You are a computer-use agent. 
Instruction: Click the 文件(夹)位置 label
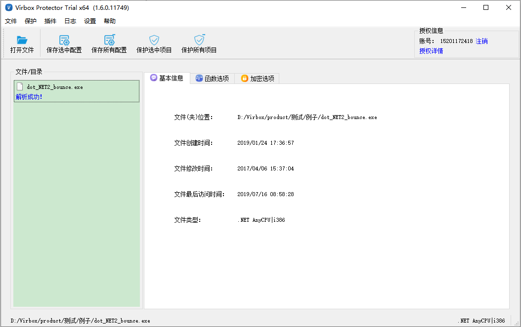pos(193,117)
